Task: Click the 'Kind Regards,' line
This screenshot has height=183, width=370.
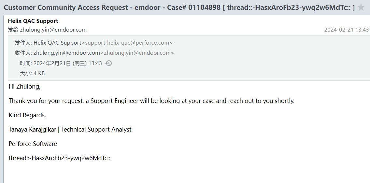Action: point(27,115)
